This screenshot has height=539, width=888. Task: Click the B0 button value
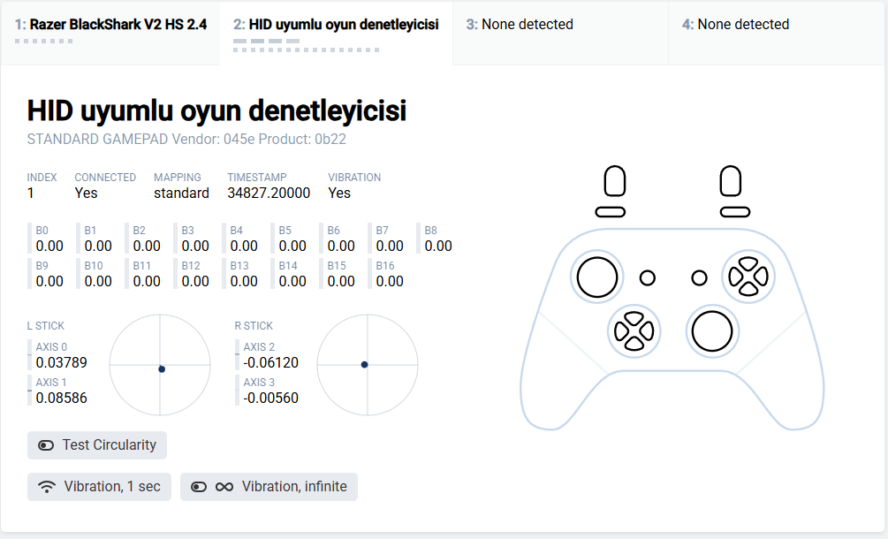coord(49,247)
